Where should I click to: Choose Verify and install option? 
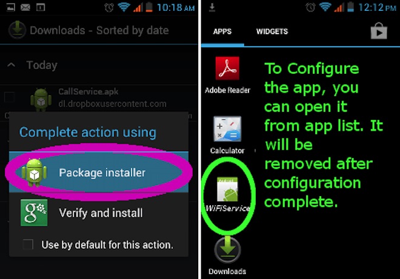pos(99,213)
